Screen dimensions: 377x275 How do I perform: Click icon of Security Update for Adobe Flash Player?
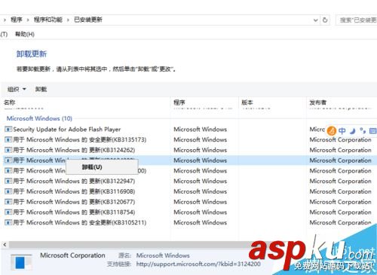click(x=8, y=130)
